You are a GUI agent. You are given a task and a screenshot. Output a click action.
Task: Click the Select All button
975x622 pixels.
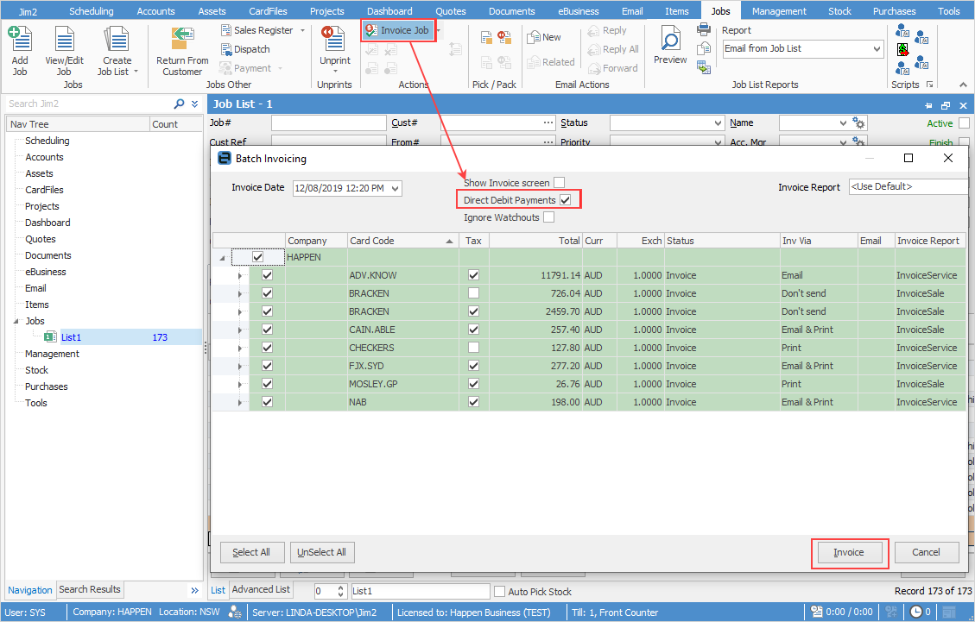[251, 552]
